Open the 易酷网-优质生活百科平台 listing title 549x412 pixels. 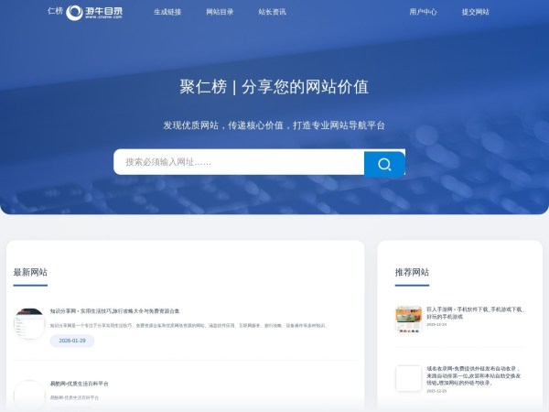tap(79, 384)
